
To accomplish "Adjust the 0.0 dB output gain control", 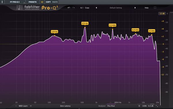I will [x=151, y=106].
